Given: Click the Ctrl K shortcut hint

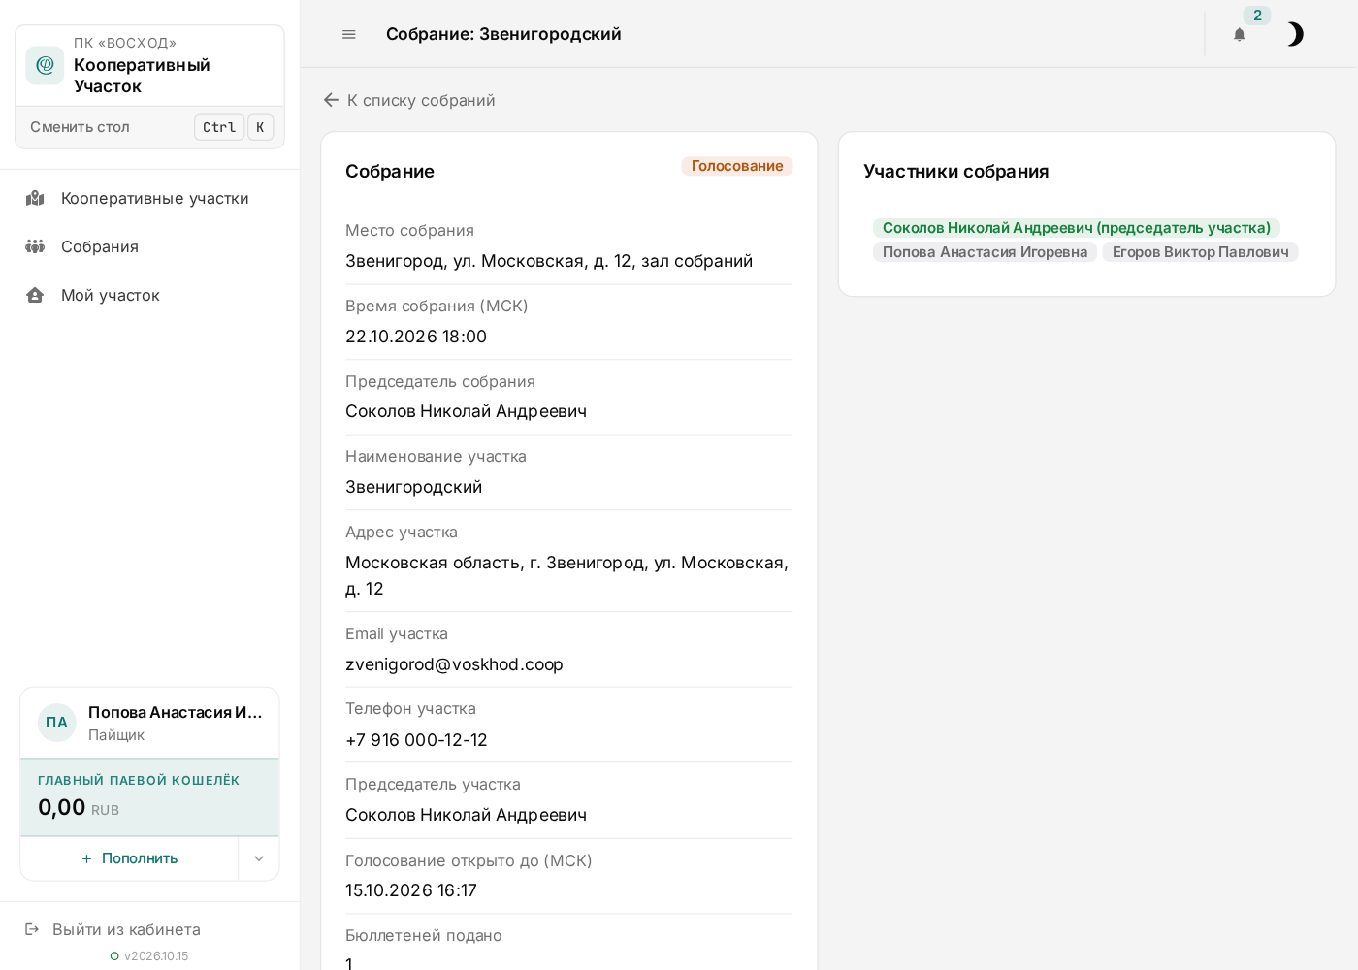Looking at the screenshot, I should pos(234,127).
